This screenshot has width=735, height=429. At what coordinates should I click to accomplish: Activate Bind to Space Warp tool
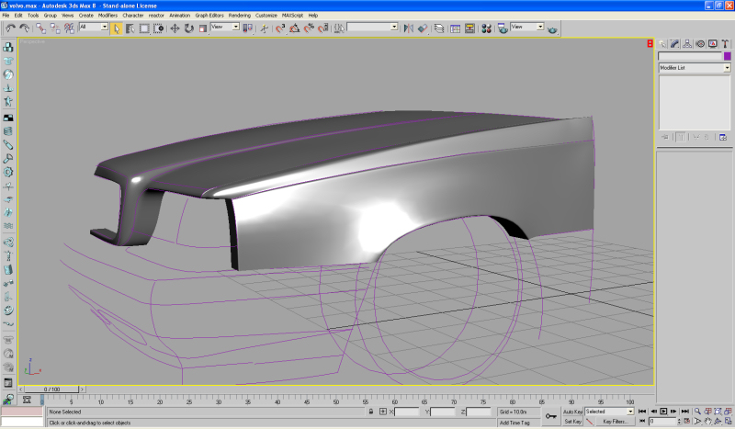[70, 28]
